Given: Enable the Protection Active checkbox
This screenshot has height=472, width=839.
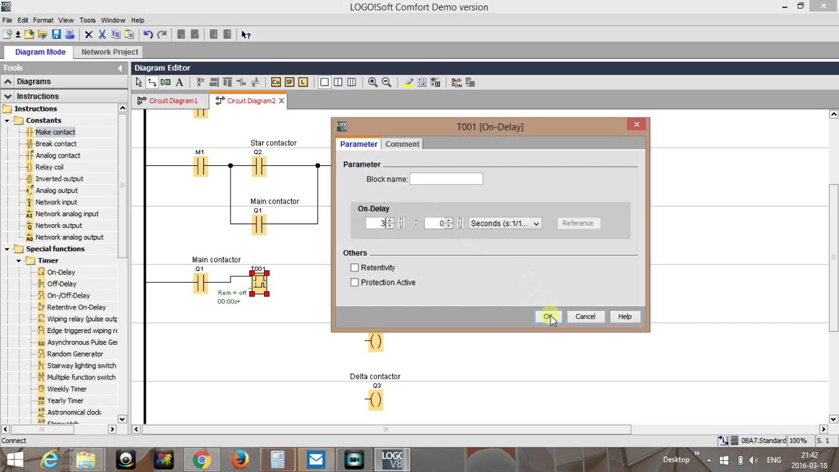Looking at the screenshot, I should (355, 283).
